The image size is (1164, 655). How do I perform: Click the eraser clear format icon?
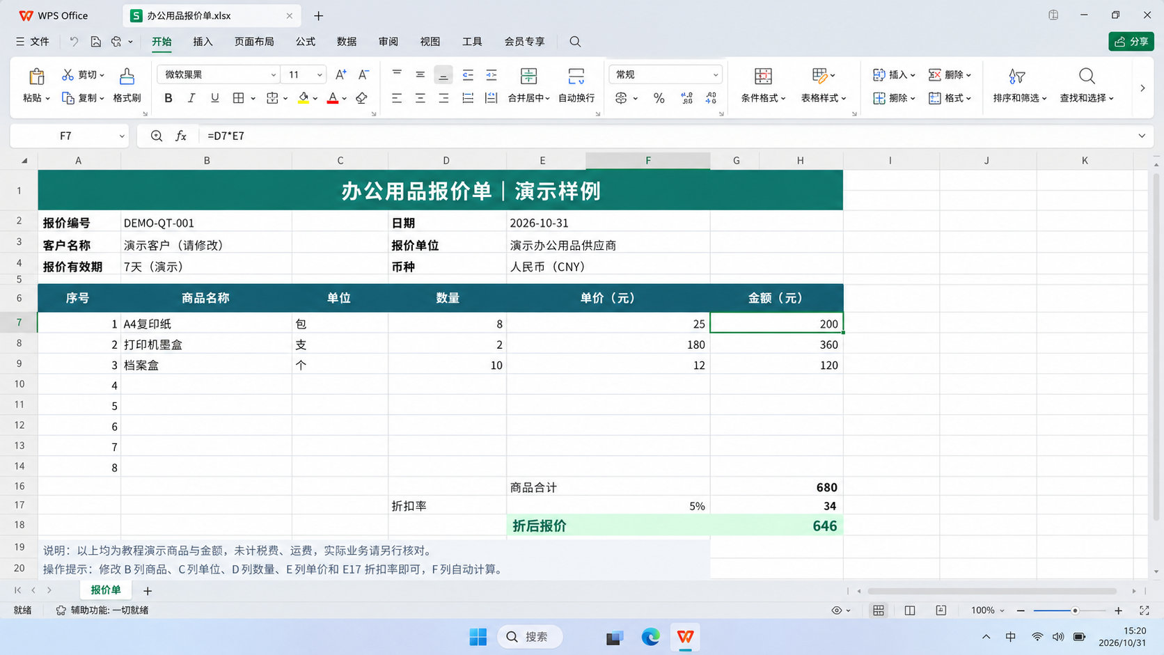361,98
